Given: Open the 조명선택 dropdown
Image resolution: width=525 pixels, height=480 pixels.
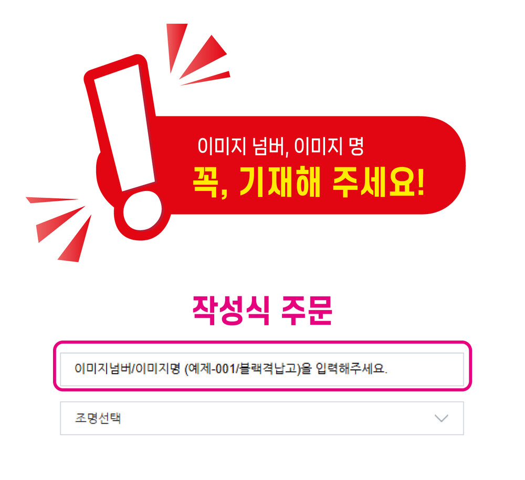Looking at the screenshot, I should (262, 418).
